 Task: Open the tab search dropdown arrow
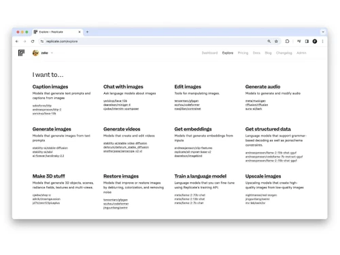click(x=323, y=32)
